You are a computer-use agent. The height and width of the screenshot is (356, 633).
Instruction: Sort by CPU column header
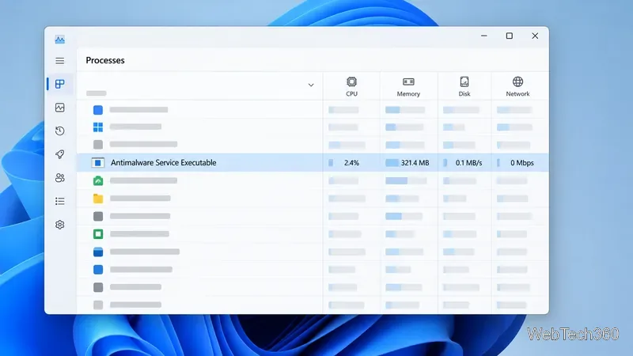[351, 87]
